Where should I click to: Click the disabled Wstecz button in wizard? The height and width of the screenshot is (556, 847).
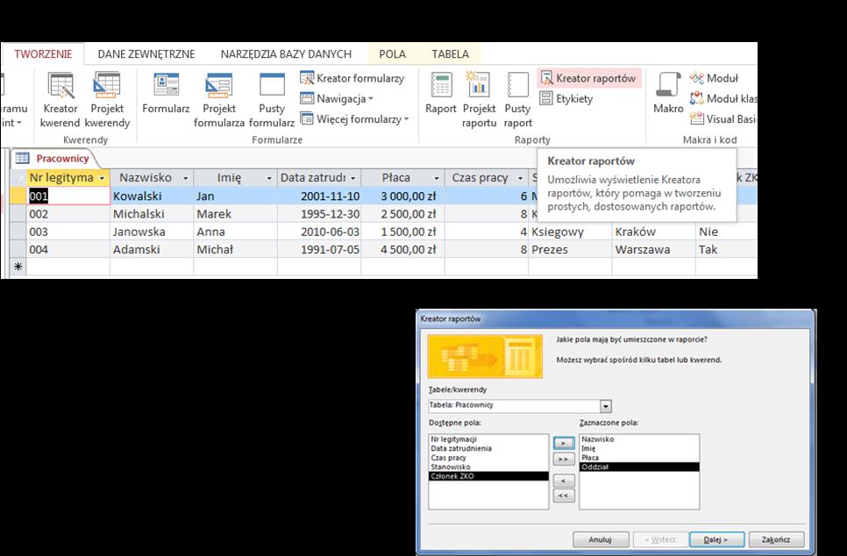tap(660, 539)
